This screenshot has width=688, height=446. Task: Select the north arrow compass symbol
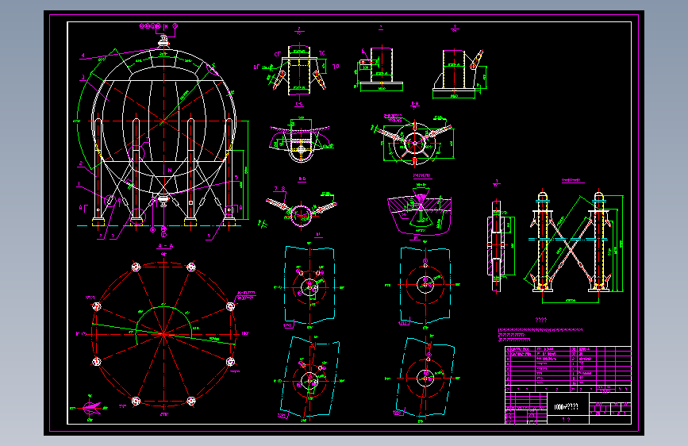click(90, 408)
